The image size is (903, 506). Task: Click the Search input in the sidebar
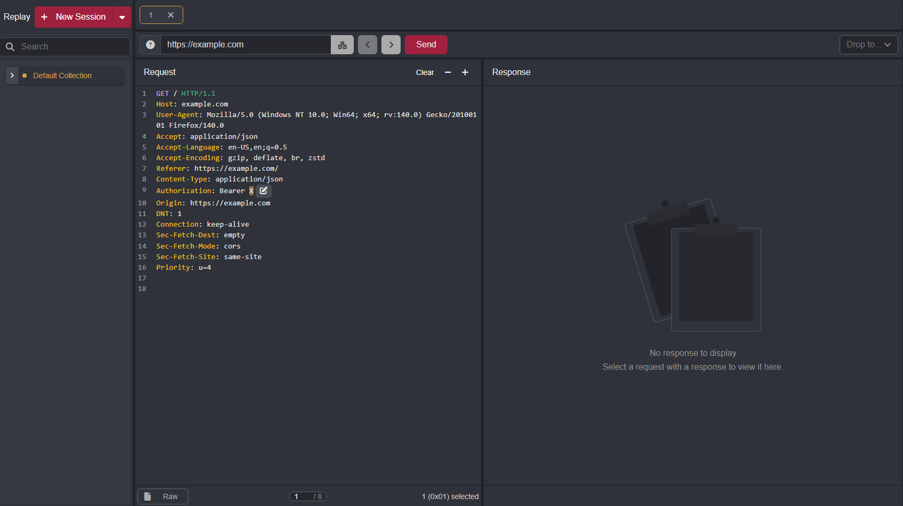[72, 47]
